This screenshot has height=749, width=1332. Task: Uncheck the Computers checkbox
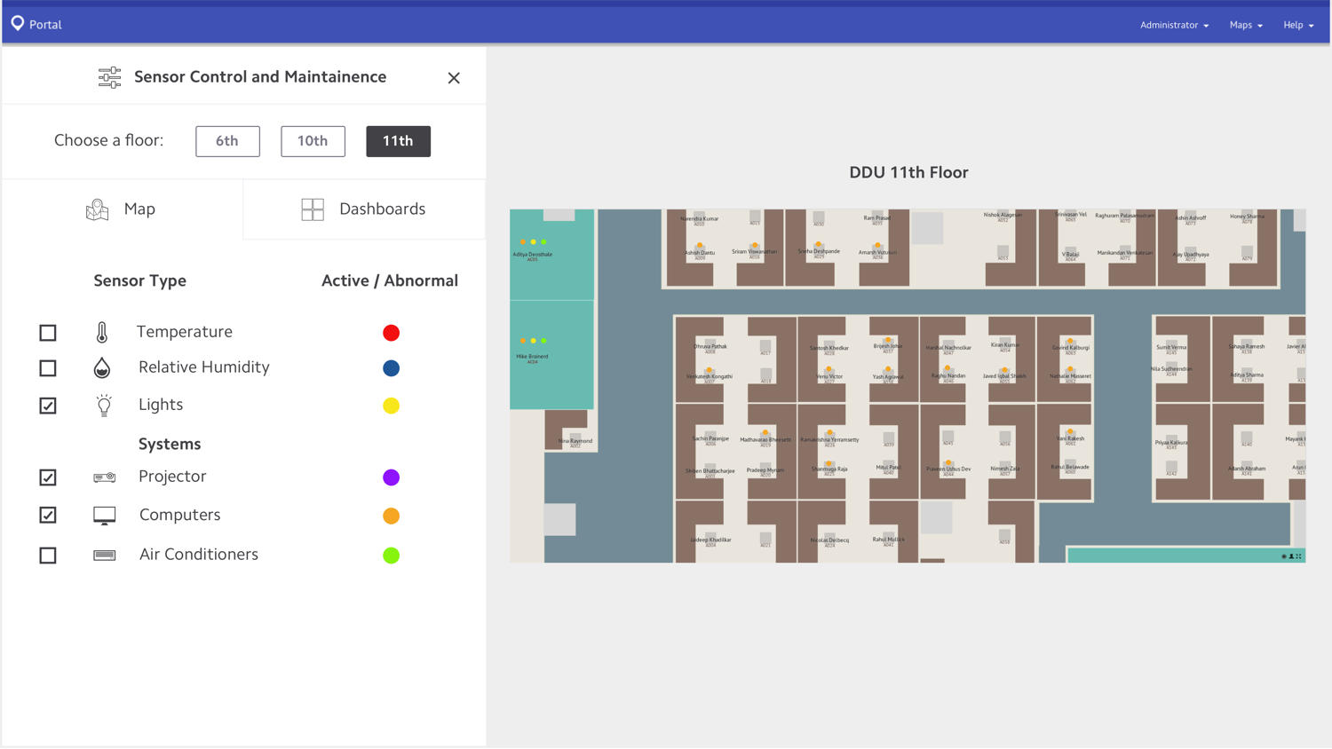tap(48, 515)
